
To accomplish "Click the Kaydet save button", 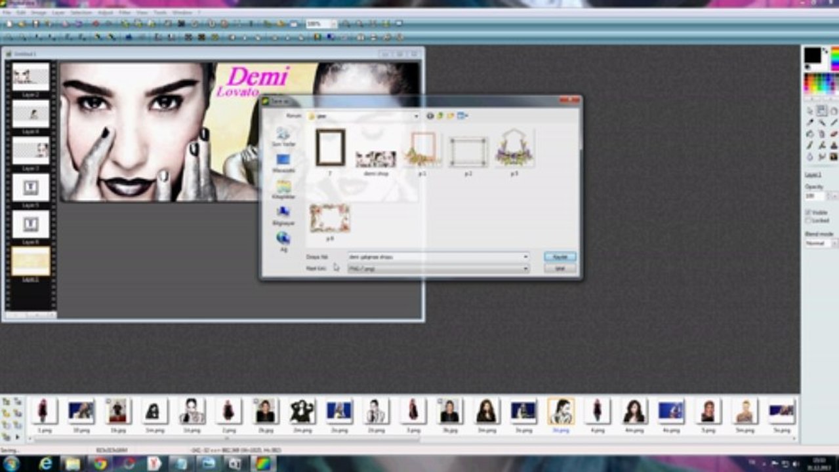I will (x=560, y=257).
